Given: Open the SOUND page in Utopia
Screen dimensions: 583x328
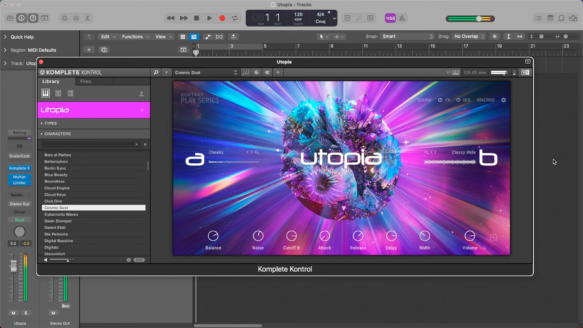Looking at the screenshot, I should pyautogui.click(x=424, y=100).
